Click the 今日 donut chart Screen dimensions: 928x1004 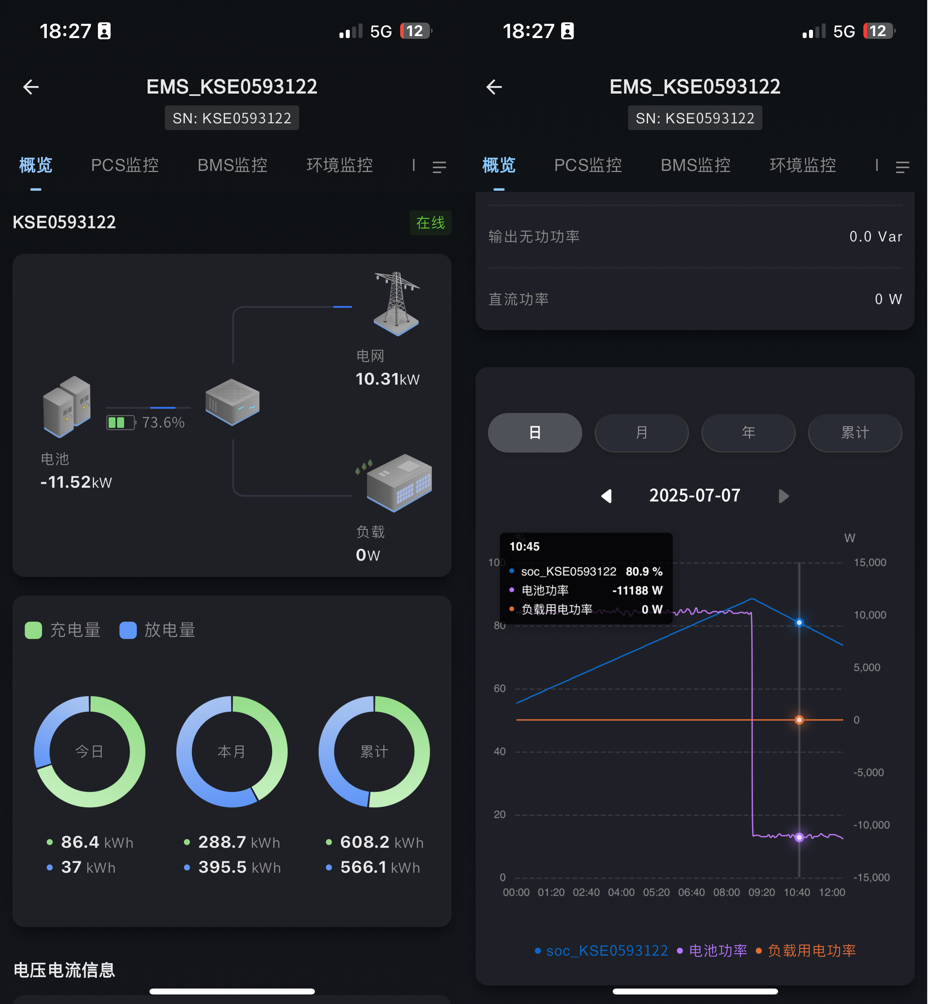click(89, 751)
